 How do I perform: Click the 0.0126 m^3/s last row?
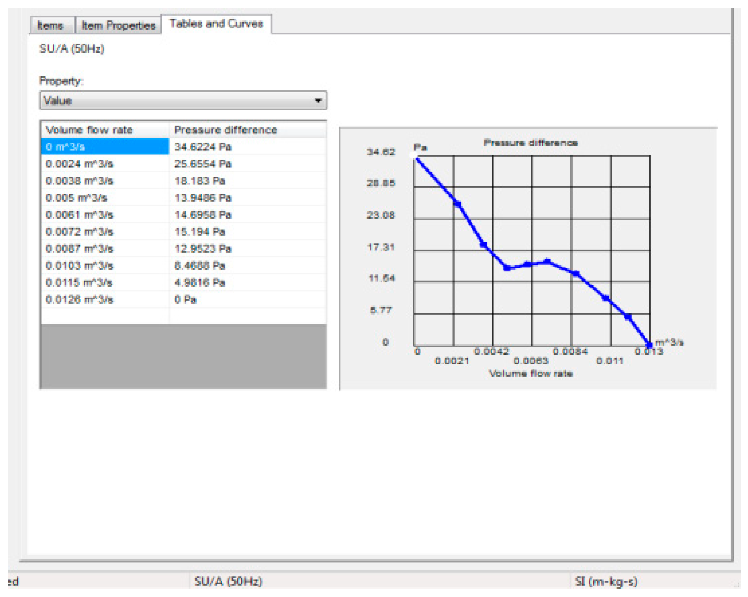[x=80, y=300]
